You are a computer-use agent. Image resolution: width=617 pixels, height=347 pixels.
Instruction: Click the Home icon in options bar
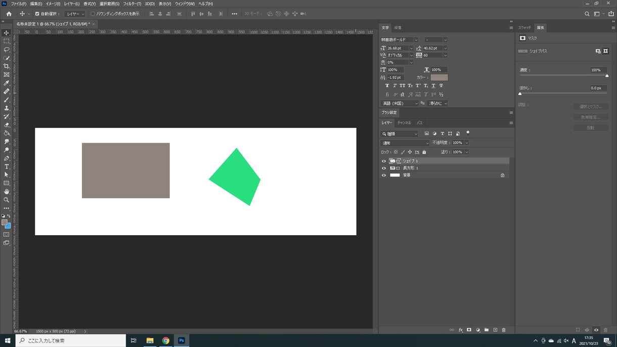pos(9,14)
